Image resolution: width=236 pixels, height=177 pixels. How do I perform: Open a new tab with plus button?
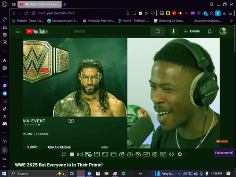[x=65, y=4]
